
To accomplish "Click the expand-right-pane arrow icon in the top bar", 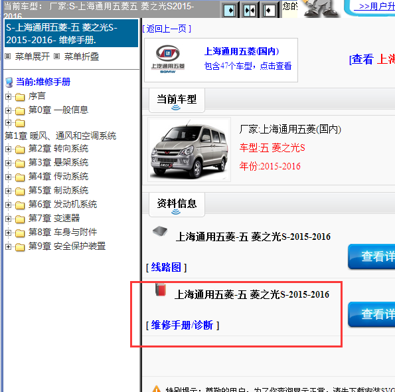I will click(x=230, y=11).
